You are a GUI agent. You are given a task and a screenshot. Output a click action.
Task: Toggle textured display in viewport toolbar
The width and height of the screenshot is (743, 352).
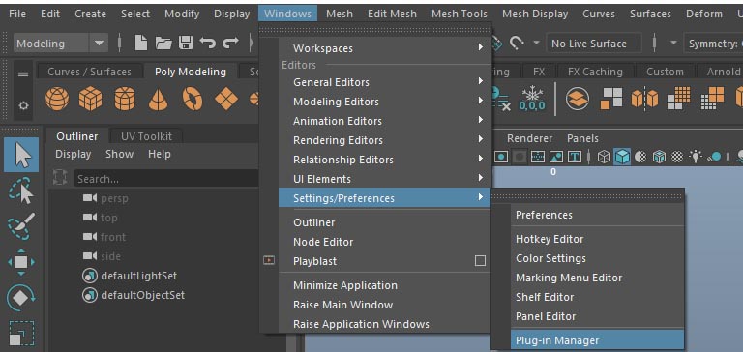(x=676, y=157)
